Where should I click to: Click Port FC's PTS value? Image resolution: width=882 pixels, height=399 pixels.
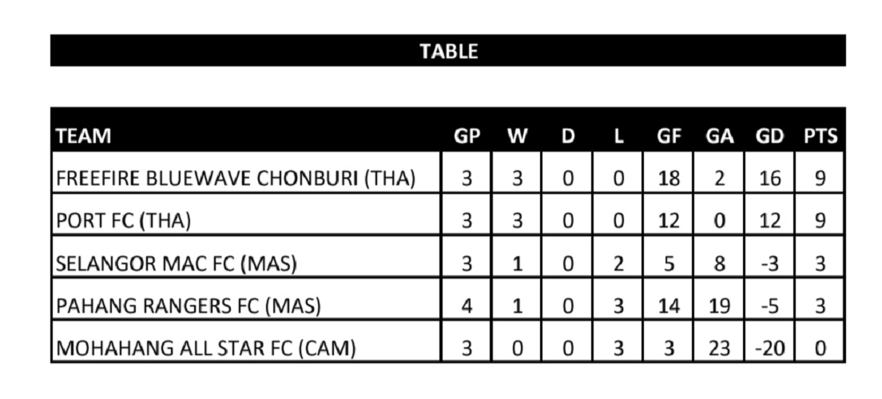pyautogui.click(x=820, y=221)
